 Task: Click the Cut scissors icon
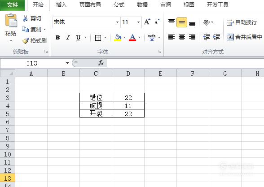coord(26,18)
